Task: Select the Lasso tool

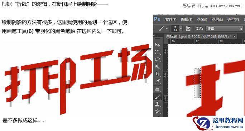Action: (x=157, y=59)
